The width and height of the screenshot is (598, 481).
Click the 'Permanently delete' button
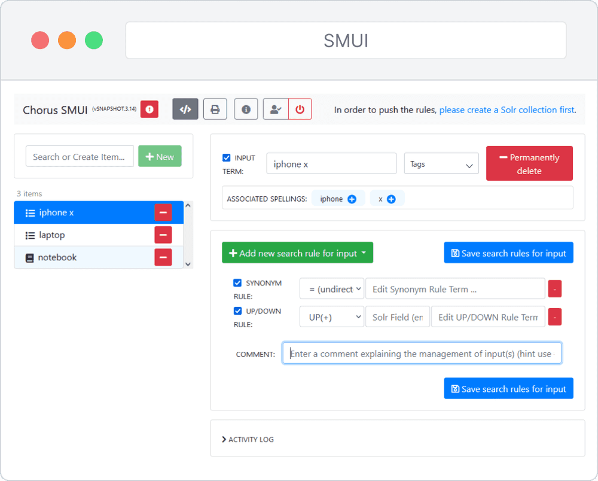529,163
